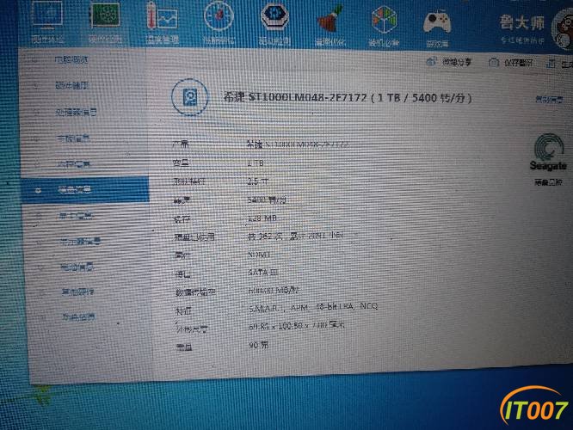
Task: Open the 硬件体检 hardware checkup icon
Action: (47, 21)
